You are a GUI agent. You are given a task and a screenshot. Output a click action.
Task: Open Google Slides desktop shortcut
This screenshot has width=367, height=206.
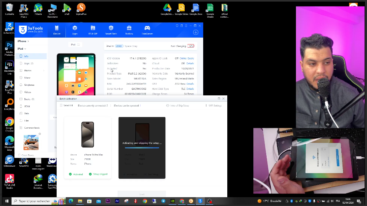click(x=181, y=9)
